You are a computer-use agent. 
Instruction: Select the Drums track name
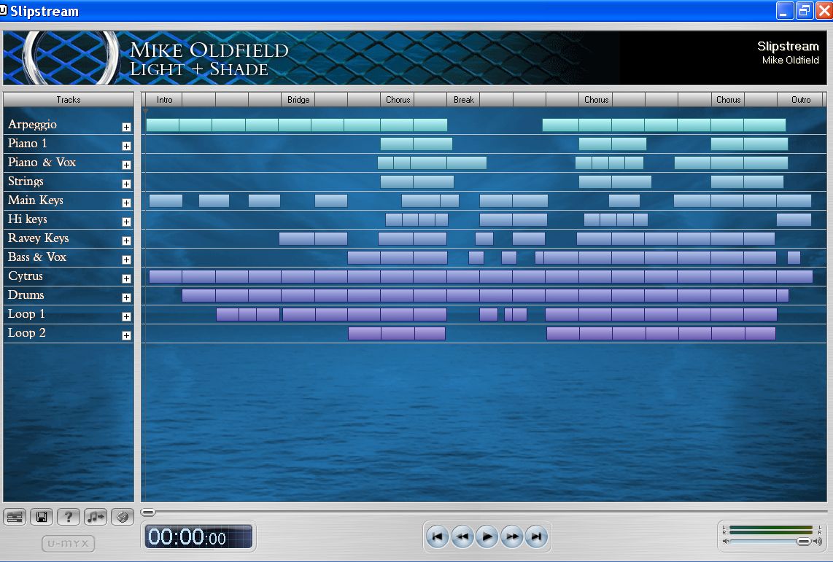pyautogui.click(x=26, y=295)
